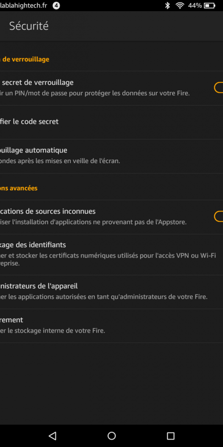Tap the Bluetooth status icon
Image resolution: width=223 pixels, height=447 pixels.
coord(168,5)
